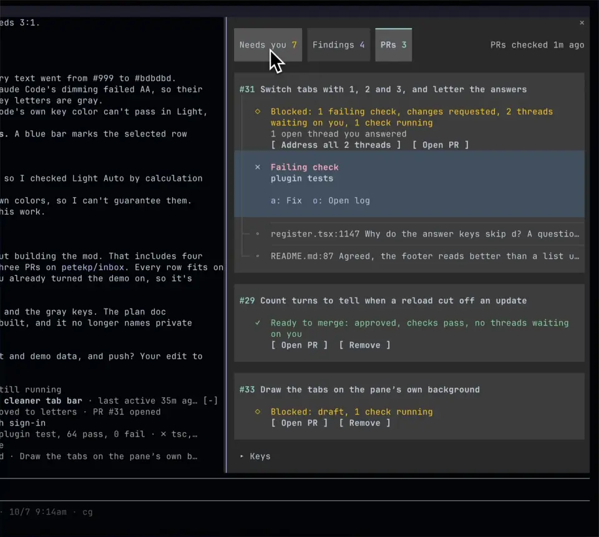Viewport: 599px width, 537px height.
Task: Click the 10/7 9:14am timestamp in status line
Action: 38,512
